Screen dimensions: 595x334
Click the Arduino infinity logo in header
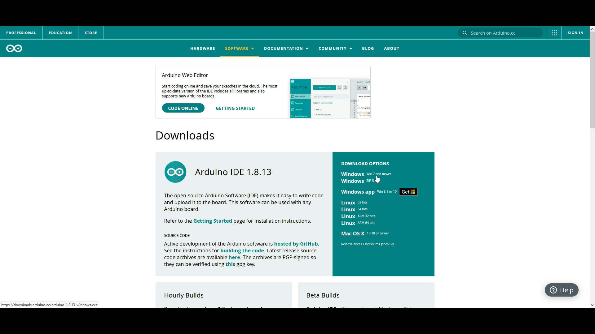(x=14, y=49)
